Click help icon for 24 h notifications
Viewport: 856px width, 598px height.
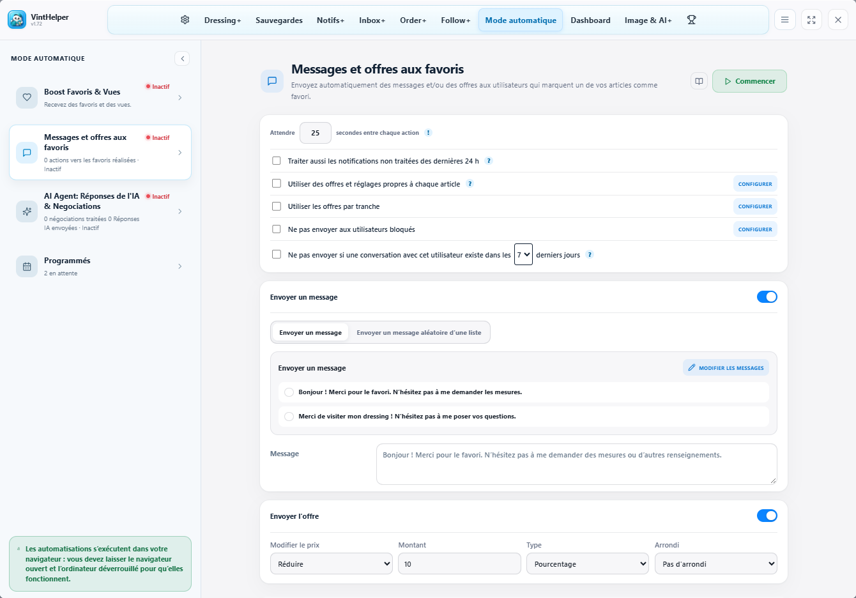pyautogui.click(x=489, y=161)
